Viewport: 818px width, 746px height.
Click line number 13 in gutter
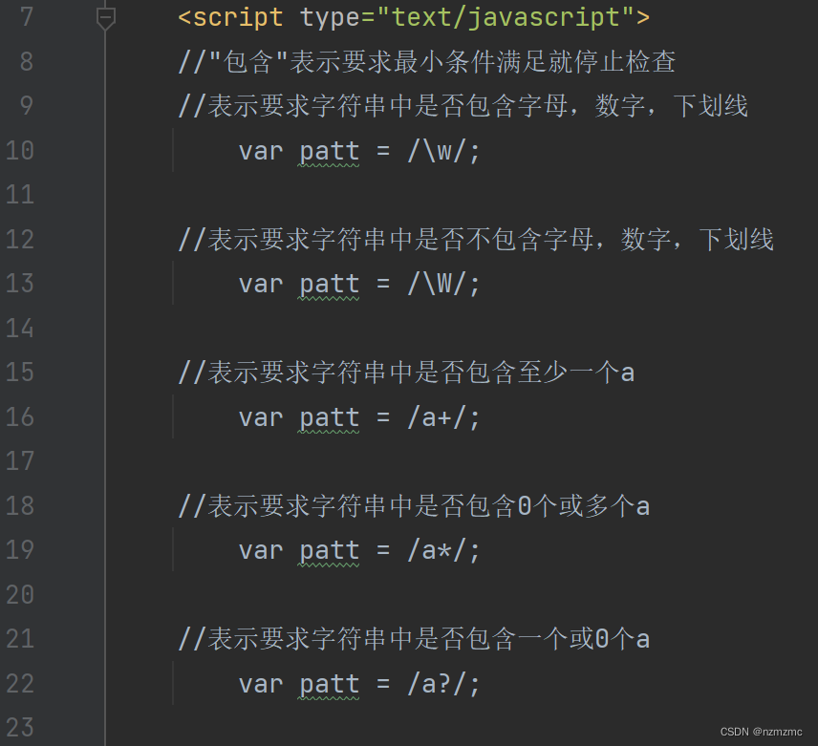(x=20, y=284)
